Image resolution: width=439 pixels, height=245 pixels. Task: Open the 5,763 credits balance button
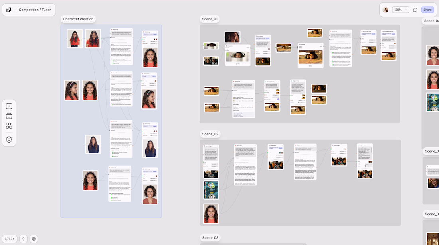click(10, 239)
